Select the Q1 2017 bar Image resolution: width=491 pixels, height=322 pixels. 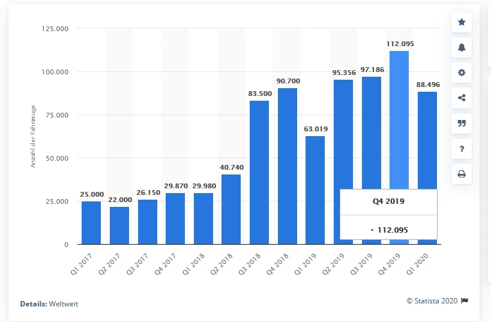point(91,222)
